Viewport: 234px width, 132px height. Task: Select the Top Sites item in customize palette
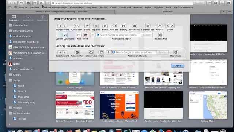(96, 27)
